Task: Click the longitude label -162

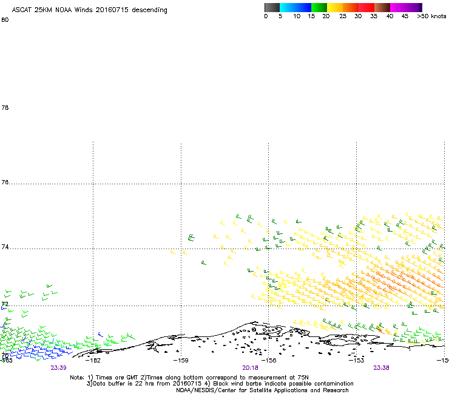Action: tap(93, 360)
